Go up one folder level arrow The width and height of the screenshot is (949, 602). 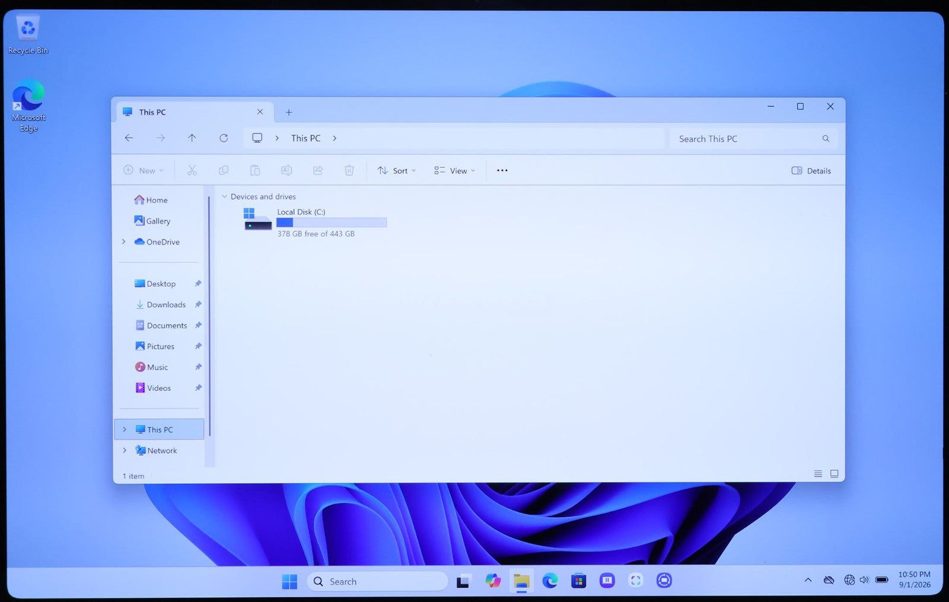[192, 138]
